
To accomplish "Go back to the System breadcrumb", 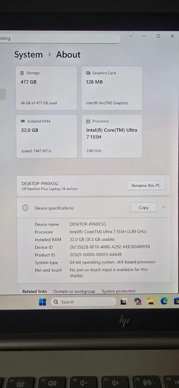I will [x=28, y=55].
